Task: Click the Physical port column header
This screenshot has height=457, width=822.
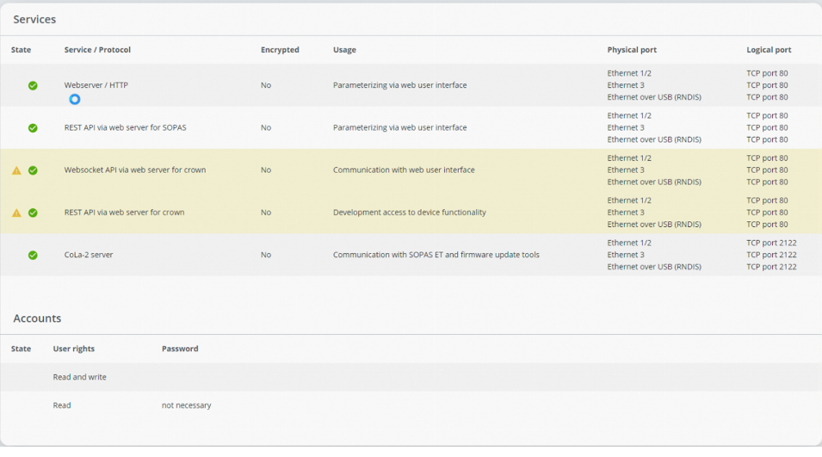Action: coord(632,50)
